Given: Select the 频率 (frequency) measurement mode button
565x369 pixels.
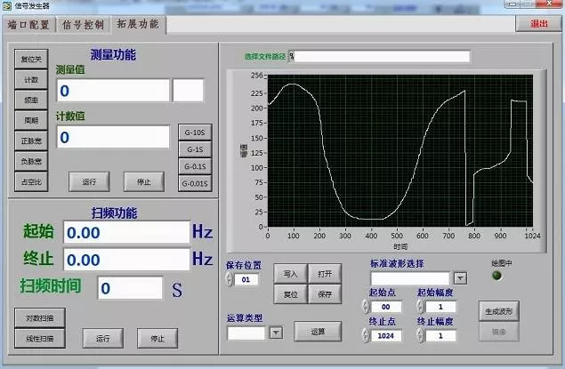Looking at the screenshot, I should (31, 100).
